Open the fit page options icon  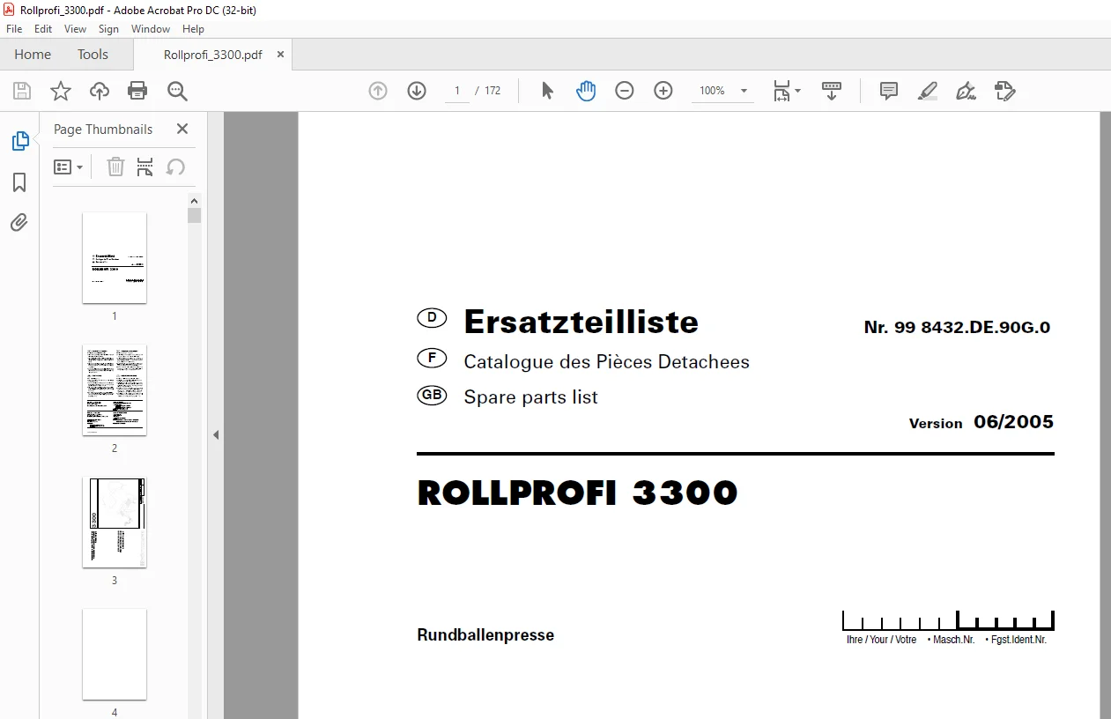(786, 91)
